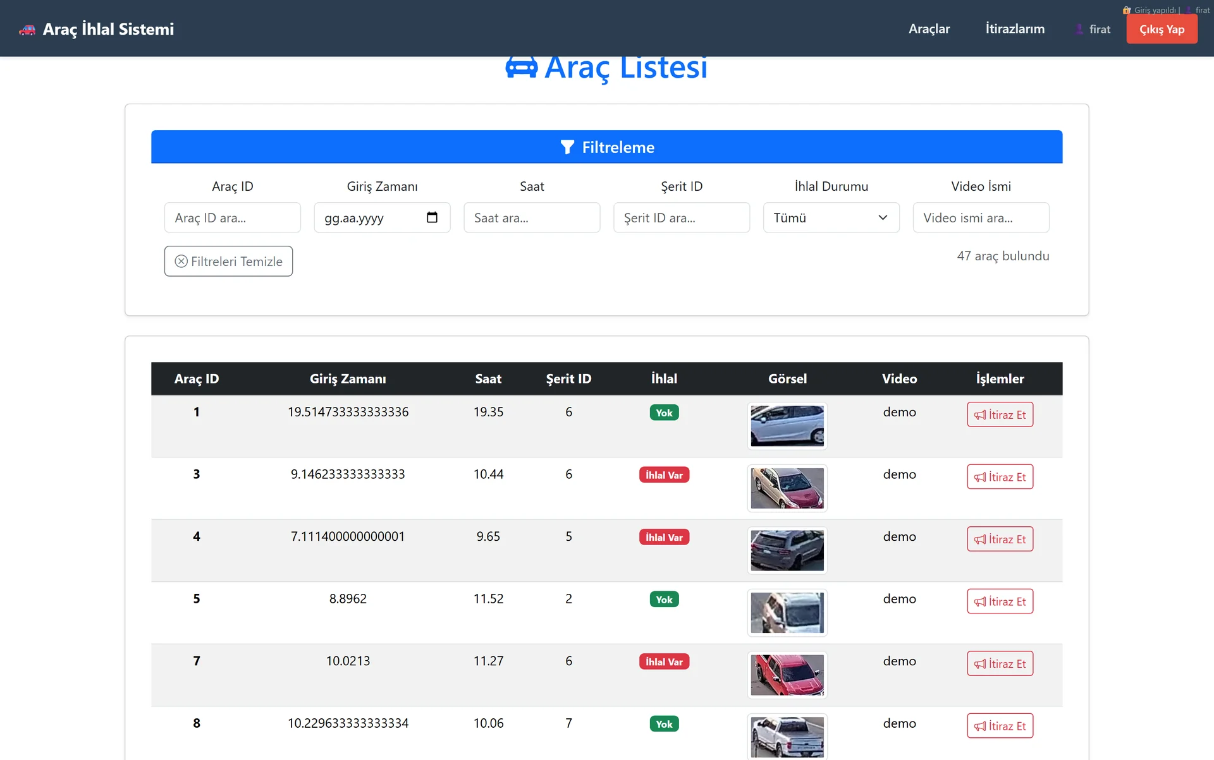This screenshot has height=760, width=1214.
Task: Click İtiraz Et for vehicle 8
Action: 1000,726
